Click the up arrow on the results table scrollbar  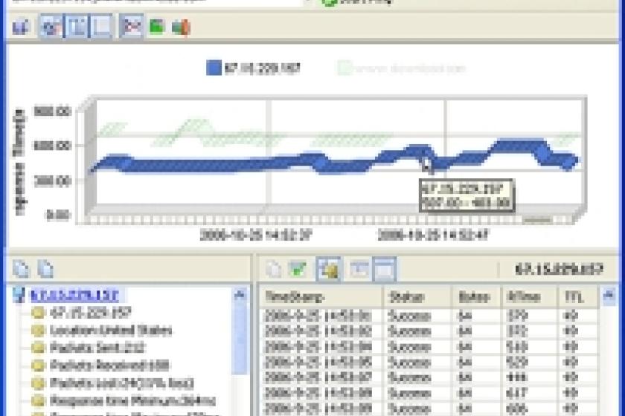point(609,296)
